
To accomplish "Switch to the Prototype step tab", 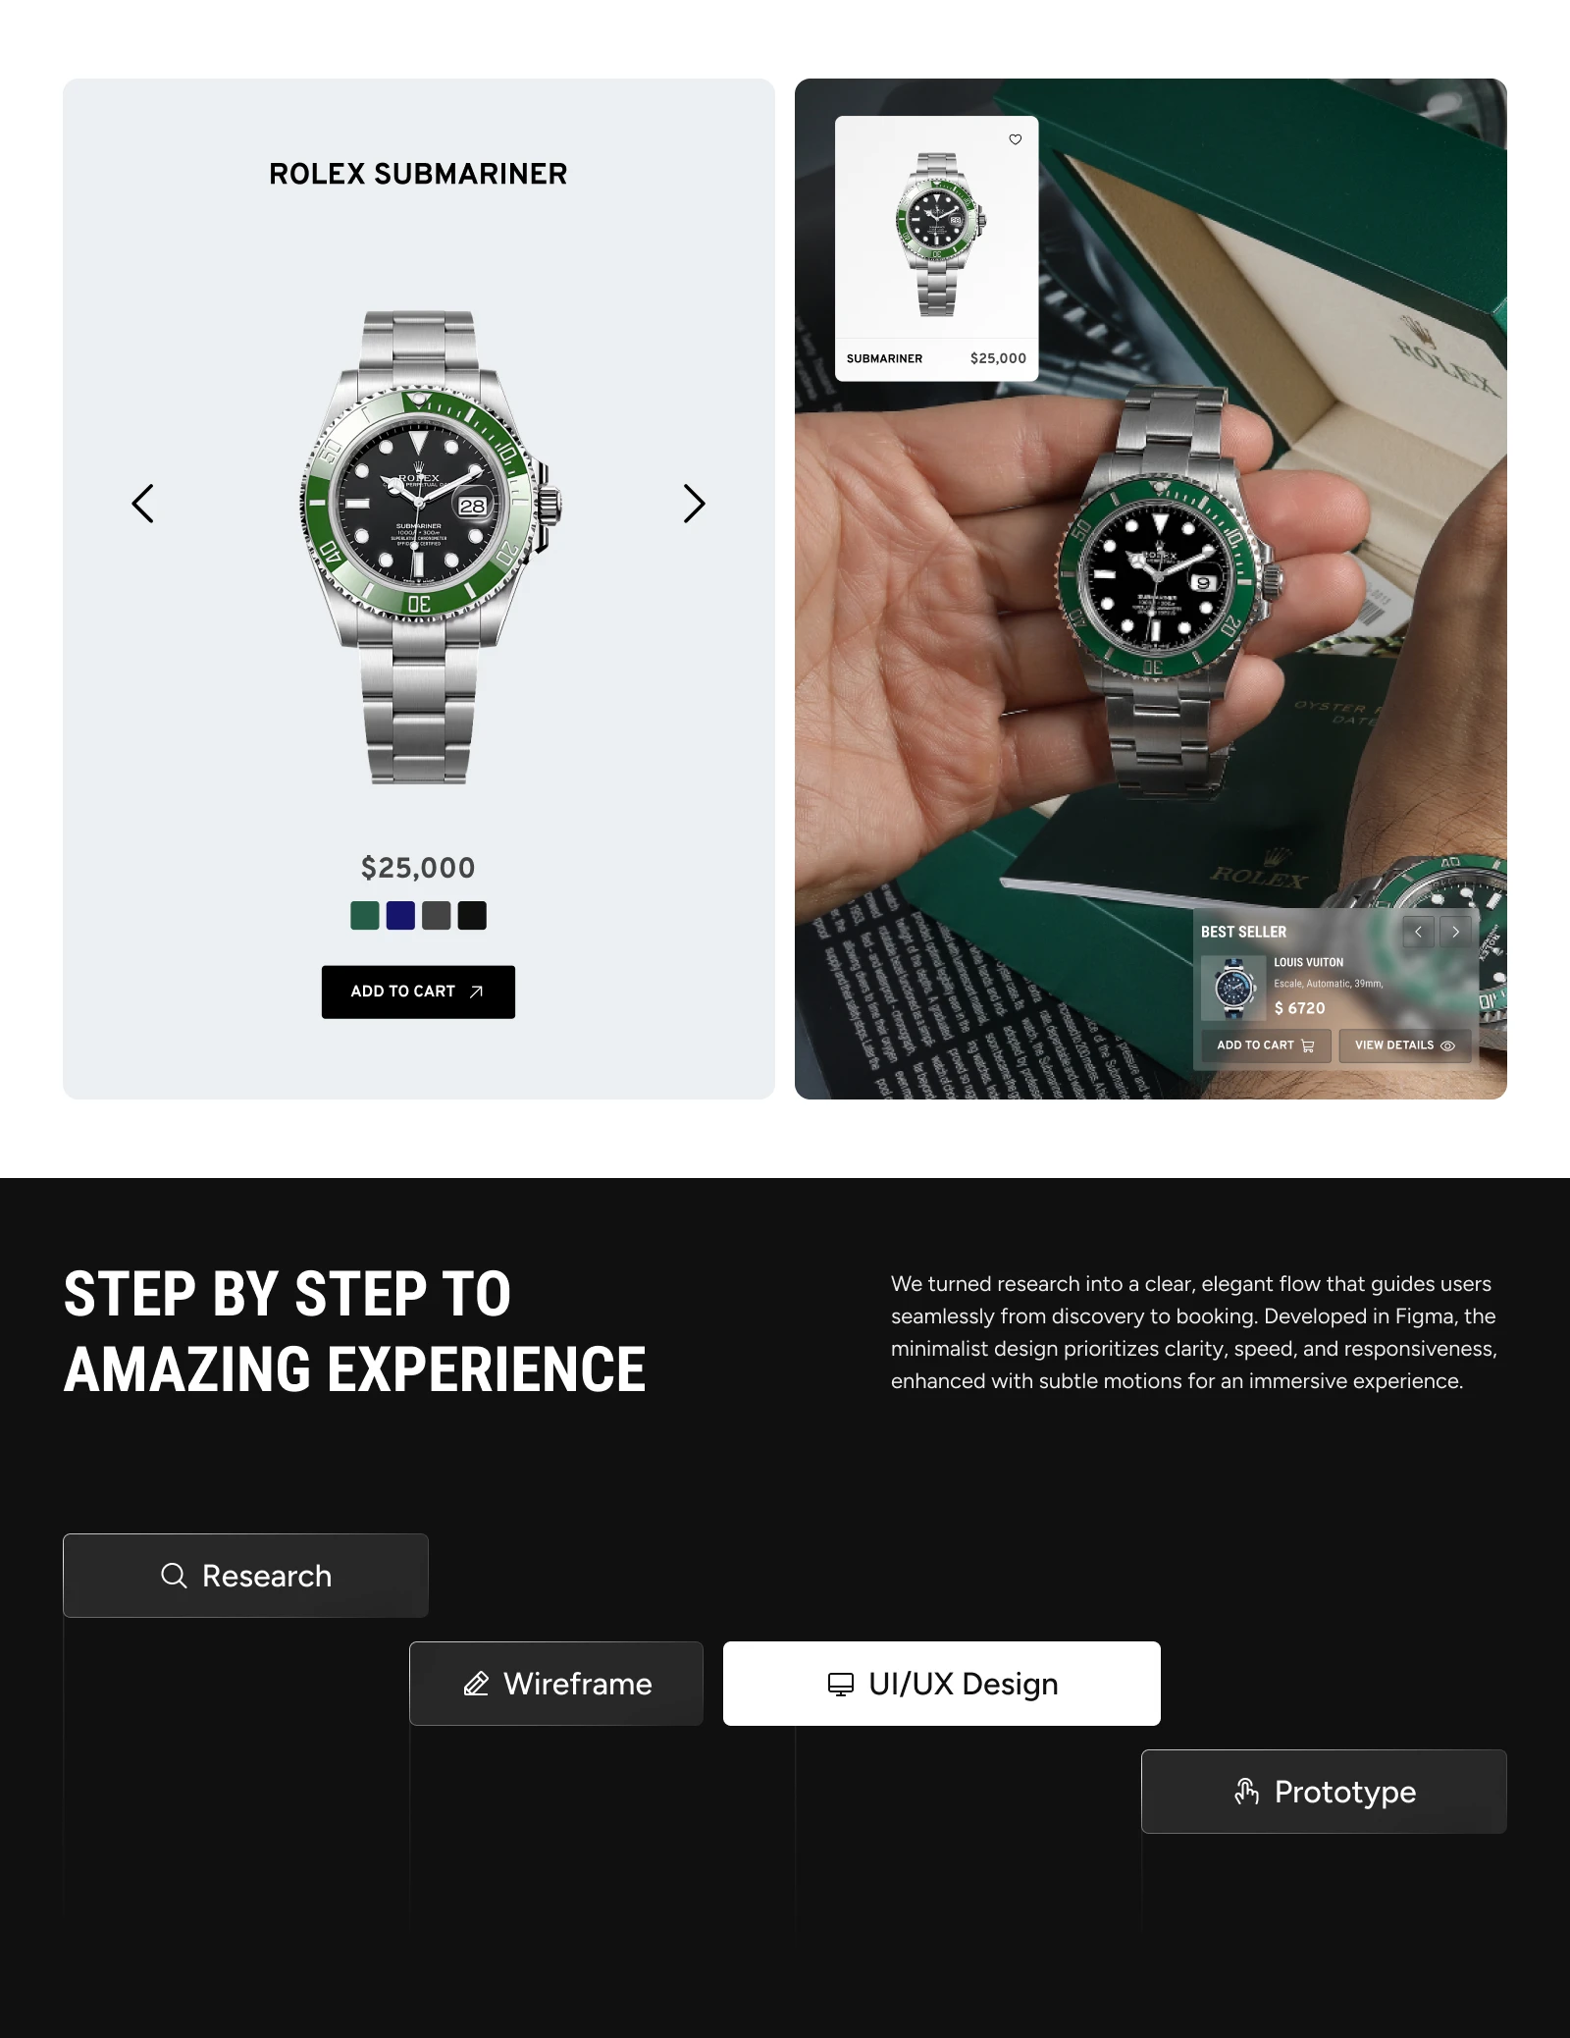I will 1324,1792.
